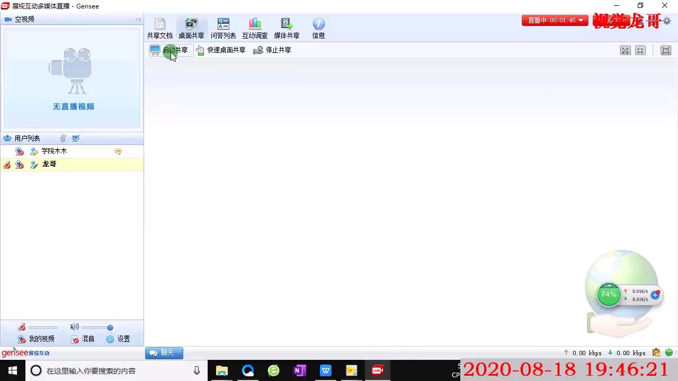Enter full screen with the frame icon
The height and width of the screenshot is (381, 678).
click(x=666, y=50)
